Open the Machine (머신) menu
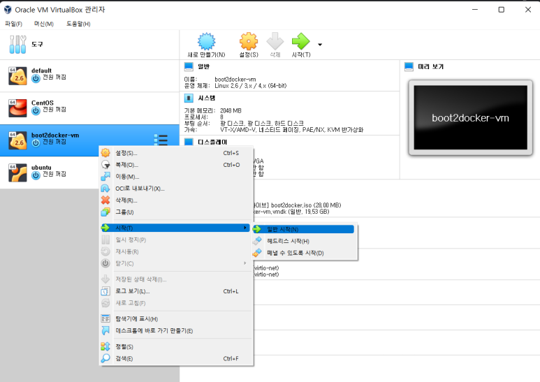 pyautogui.click(x=44, y=24)
